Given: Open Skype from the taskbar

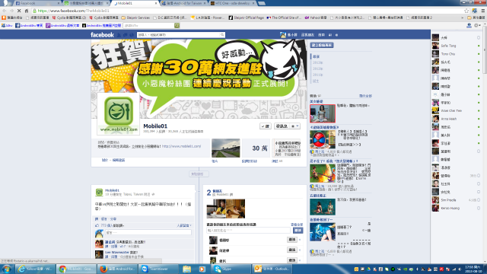Looking at the screenshot, I should 231,269.
